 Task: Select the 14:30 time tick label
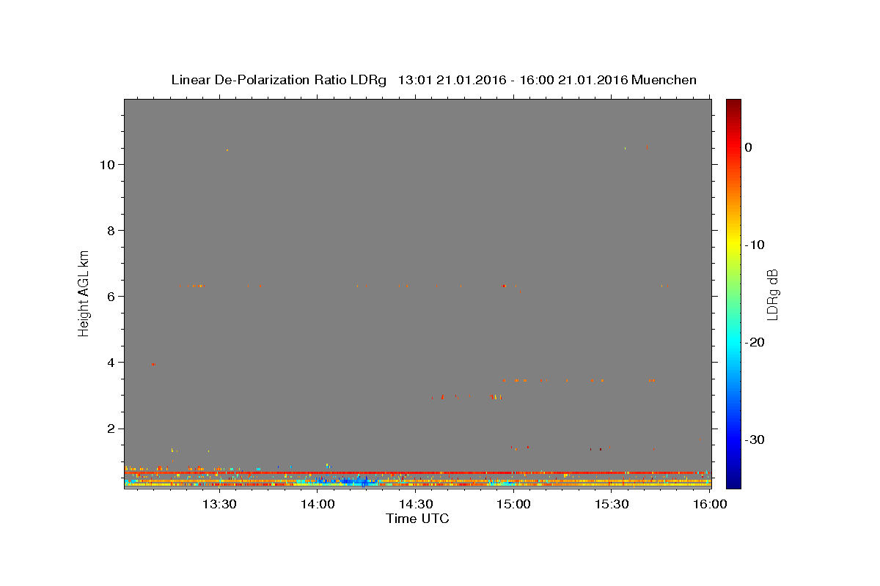(x=416, y=504)
